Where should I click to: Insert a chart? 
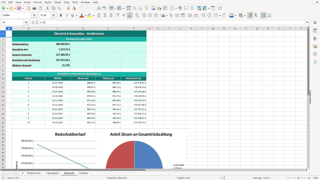159,8
